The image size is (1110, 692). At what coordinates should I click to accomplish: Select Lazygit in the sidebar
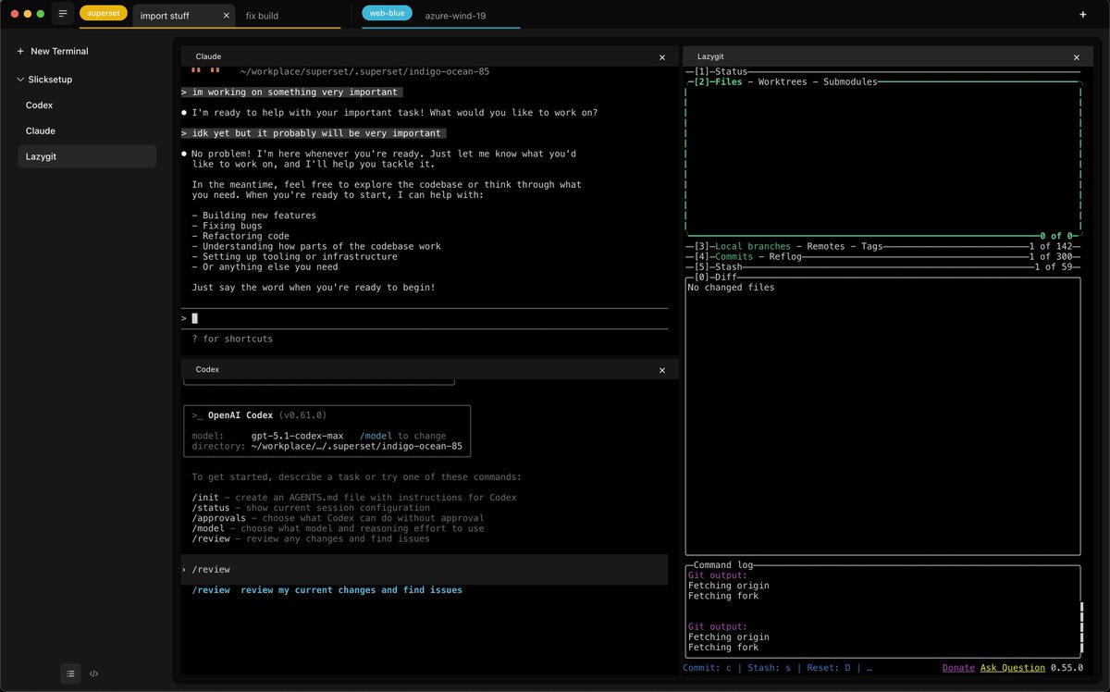(87, 157)
